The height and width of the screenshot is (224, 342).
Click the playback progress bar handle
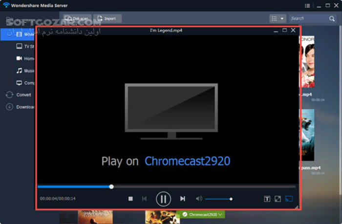pos(111,187)
